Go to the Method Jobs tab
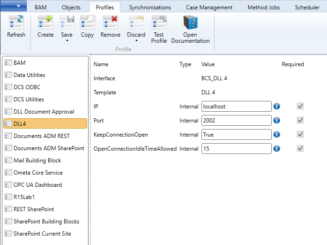This screenshot has width=327, height=245. (x=264, y=8)
